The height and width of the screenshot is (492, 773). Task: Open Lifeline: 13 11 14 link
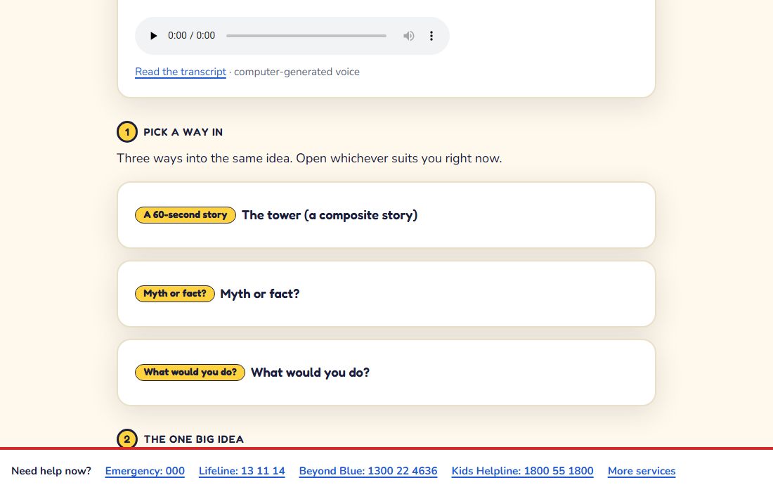pos(242,471)
